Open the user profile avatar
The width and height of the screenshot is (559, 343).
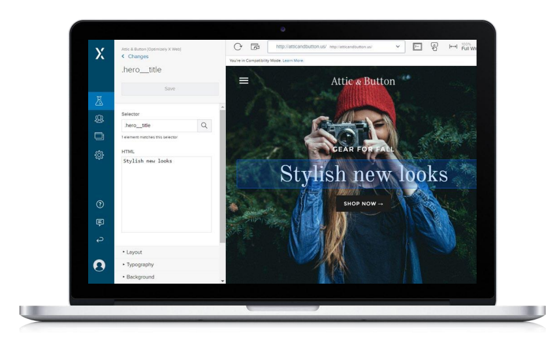99,265
